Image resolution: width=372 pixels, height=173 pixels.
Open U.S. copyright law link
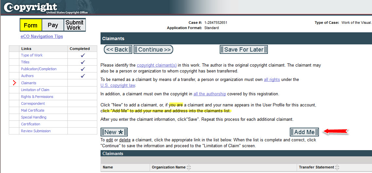tap(118, 85)
